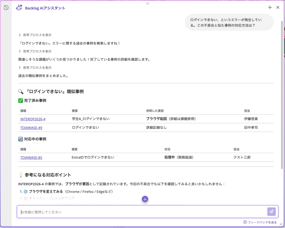
Task: Open the chat history clock icon
Action: point(6,8)
